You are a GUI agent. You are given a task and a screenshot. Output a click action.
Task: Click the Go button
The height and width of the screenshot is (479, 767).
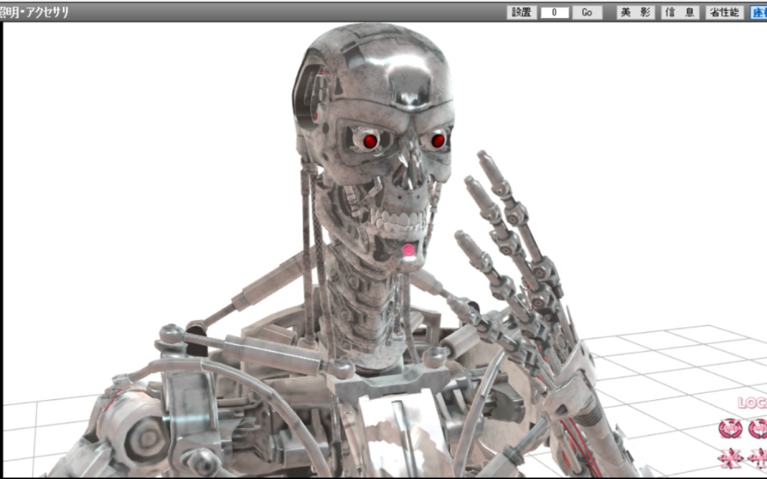coord(587,13)
